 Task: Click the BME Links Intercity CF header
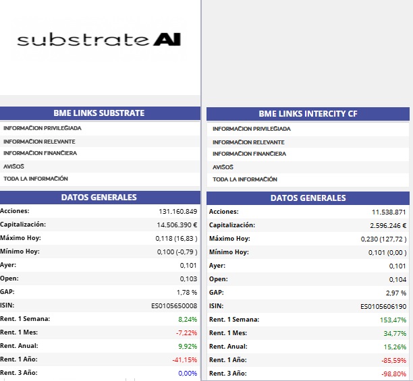click(x=308, y=114)
